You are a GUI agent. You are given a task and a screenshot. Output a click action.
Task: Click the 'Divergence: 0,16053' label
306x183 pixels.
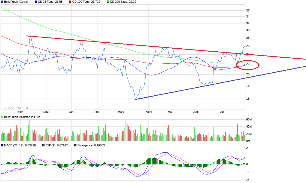pyautogui.click(x=91, y=145)
